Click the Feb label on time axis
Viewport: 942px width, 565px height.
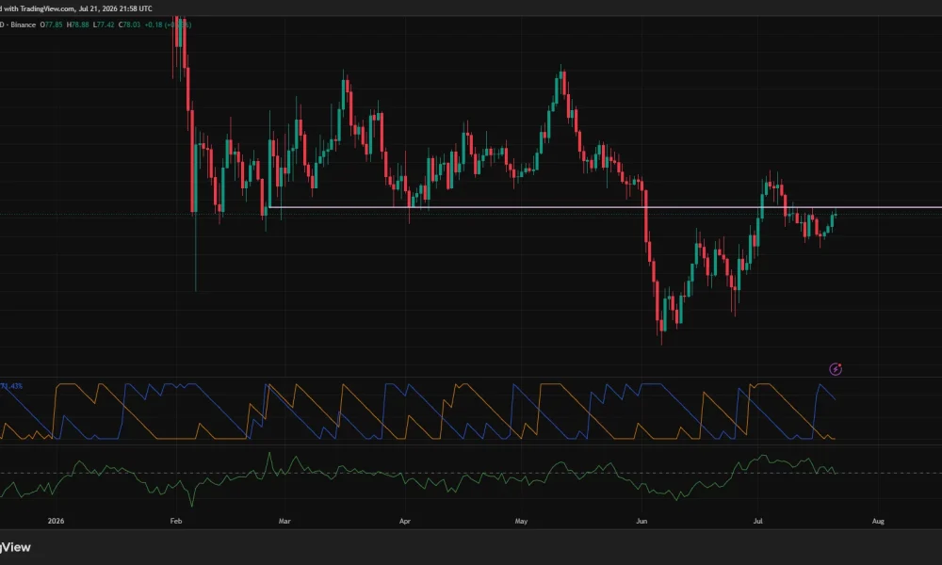pyautogui.click(x=175, y=521)
